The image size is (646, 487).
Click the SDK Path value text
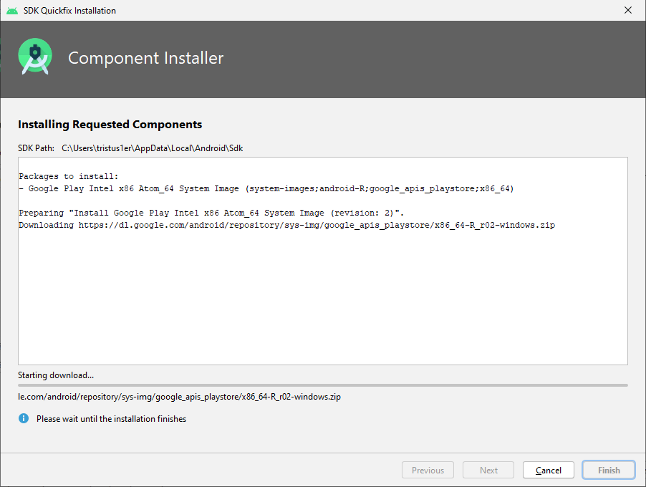click(153, 148)
